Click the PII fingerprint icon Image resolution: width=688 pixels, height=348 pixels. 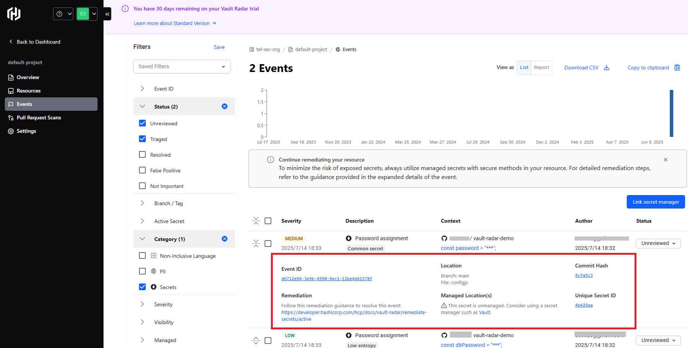(x=154, y=271)
